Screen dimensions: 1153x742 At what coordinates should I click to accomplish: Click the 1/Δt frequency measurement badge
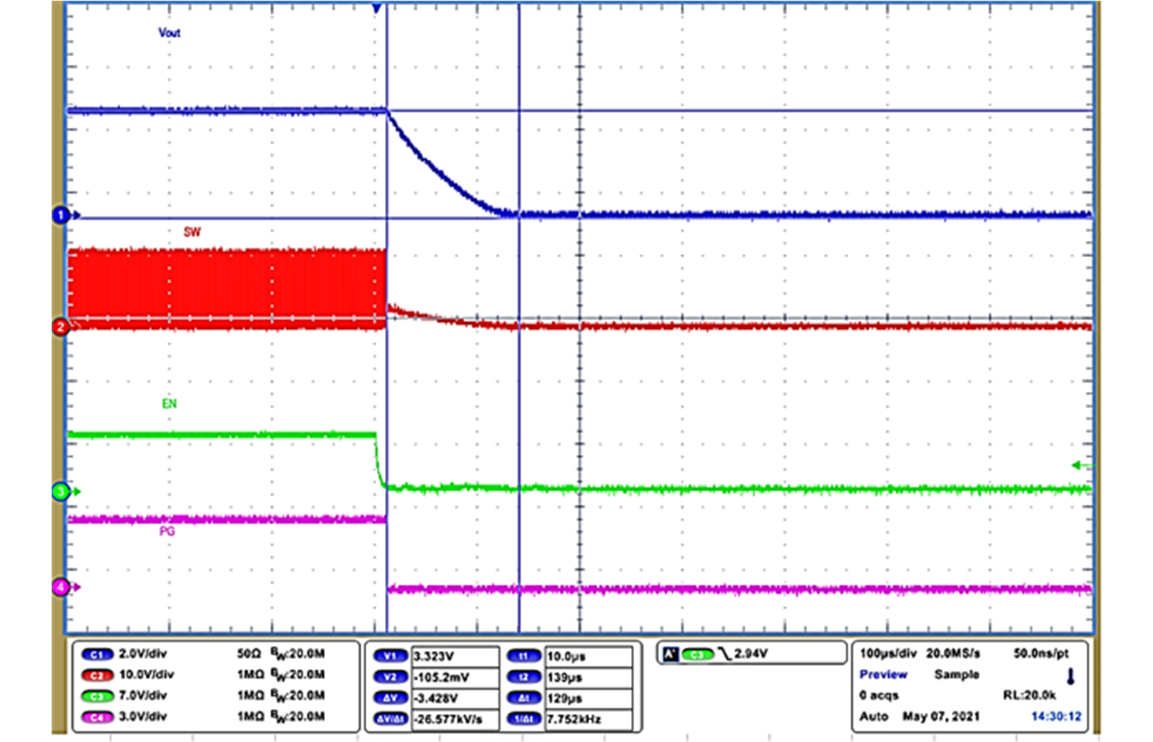pyautogui.click(x=526, y=720)
